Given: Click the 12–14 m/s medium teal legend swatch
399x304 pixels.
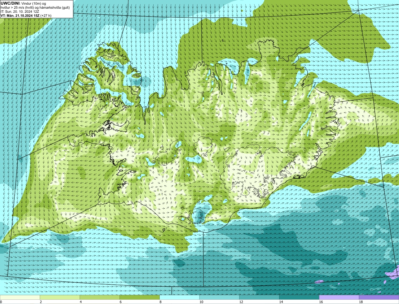Looking at the screenshot, I should pyautogui.click(x=259, y=297).
